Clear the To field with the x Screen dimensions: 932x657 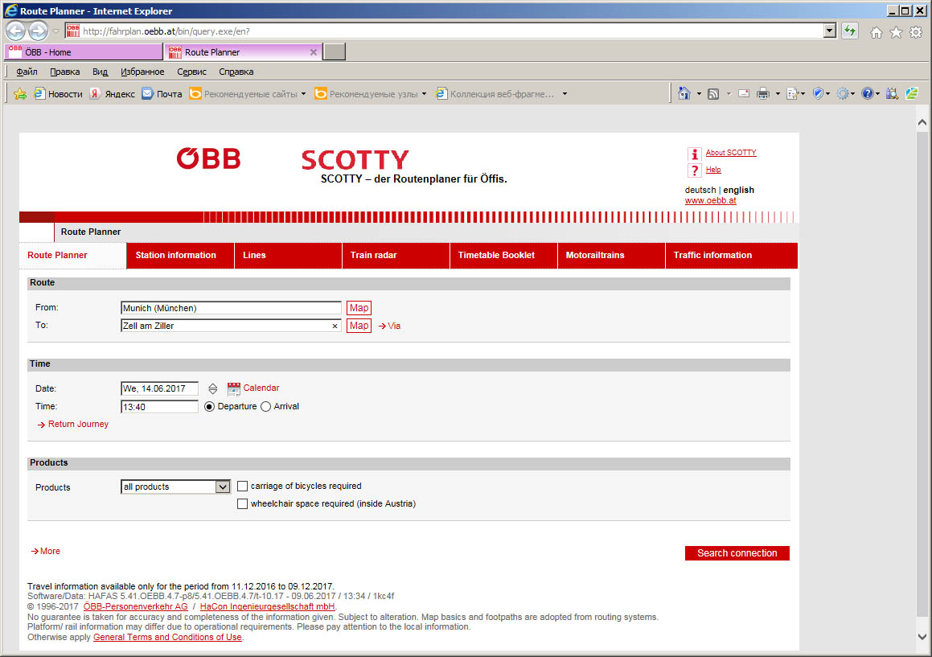coord(335,326)
